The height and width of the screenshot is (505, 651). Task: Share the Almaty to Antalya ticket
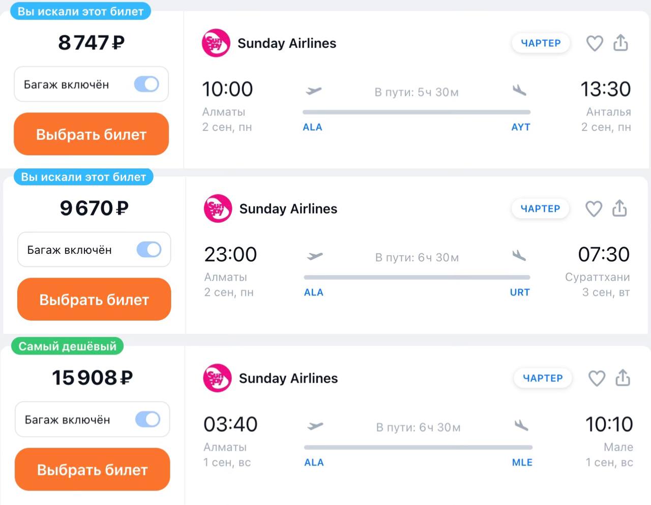coord(620,43)
